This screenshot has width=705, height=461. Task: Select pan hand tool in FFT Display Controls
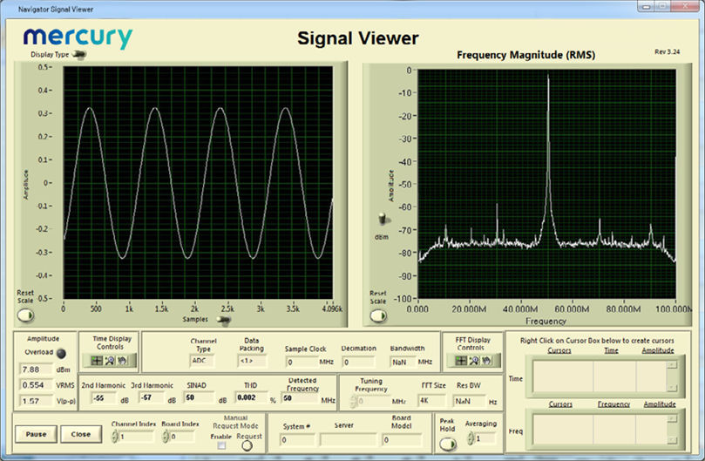tap(485, 360)
